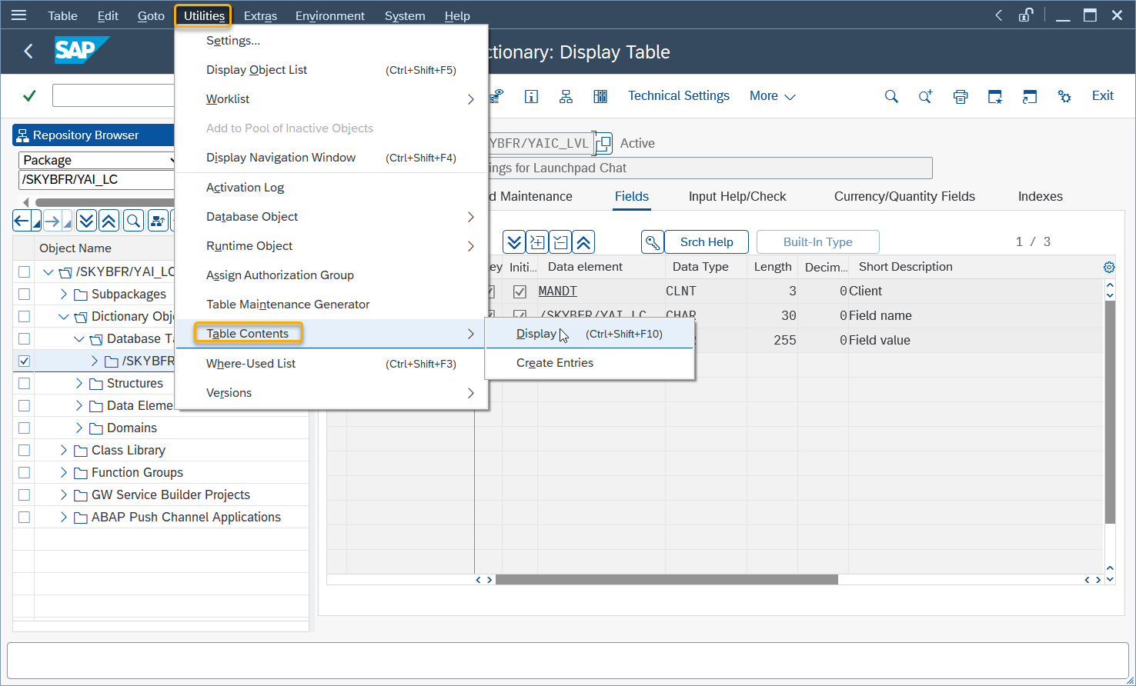The image size is (1136, 686).
Task: Click the Srch Help button
Action: pos(706,241)
